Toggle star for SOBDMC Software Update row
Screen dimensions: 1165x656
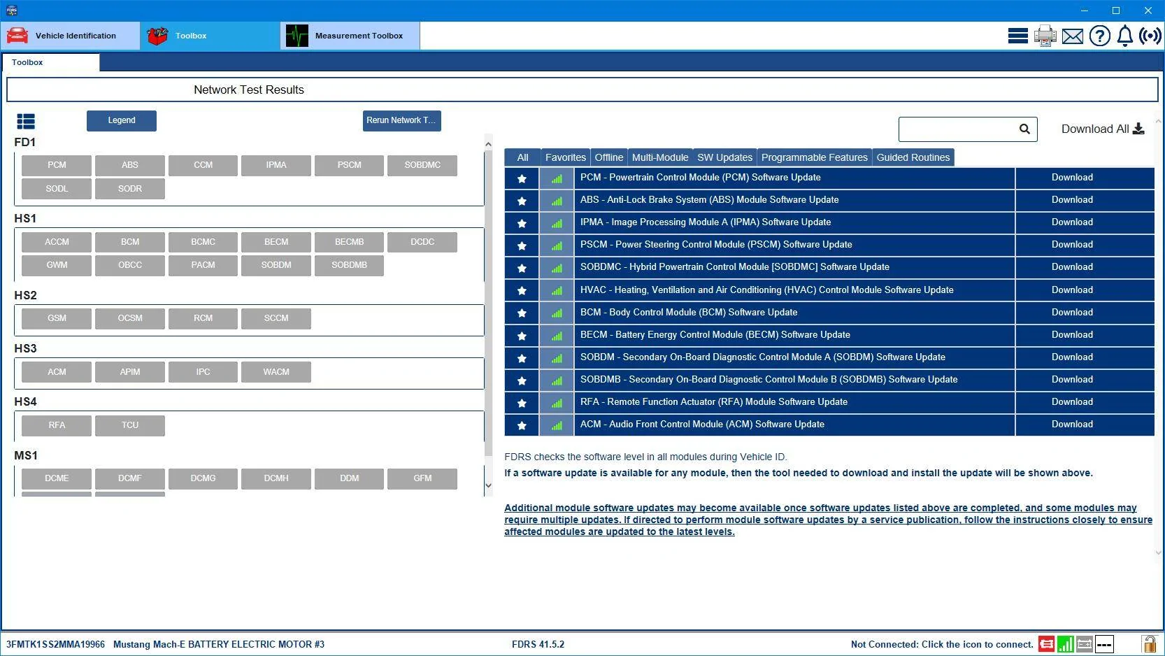click(x=522, y=268)
